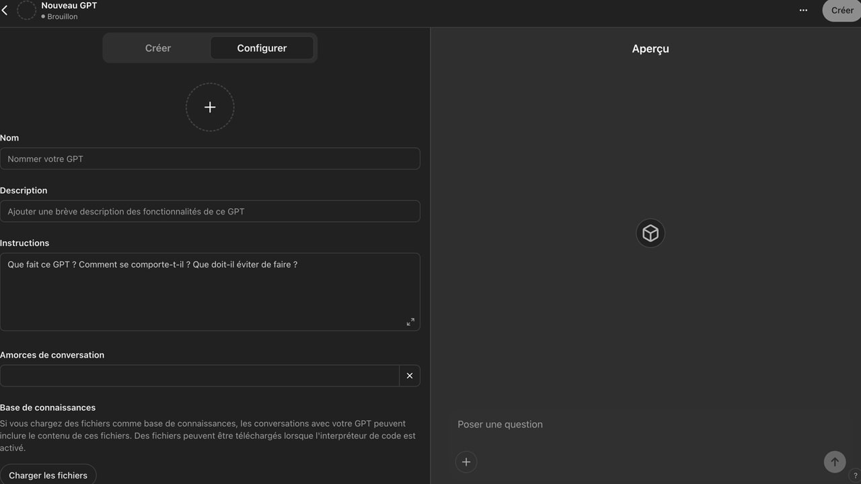Focus the Description input field
Image resolution: width=861 pixels, height=484 pixels.
pos(210,211)
